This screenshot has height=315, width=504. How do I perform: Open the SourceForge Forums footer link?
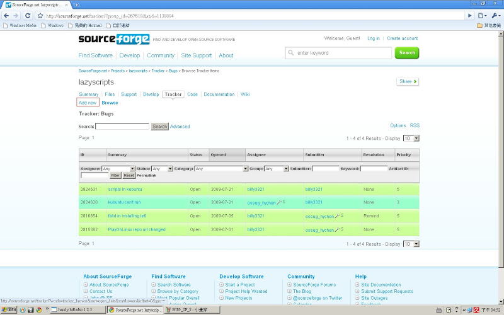pos(314,285)
